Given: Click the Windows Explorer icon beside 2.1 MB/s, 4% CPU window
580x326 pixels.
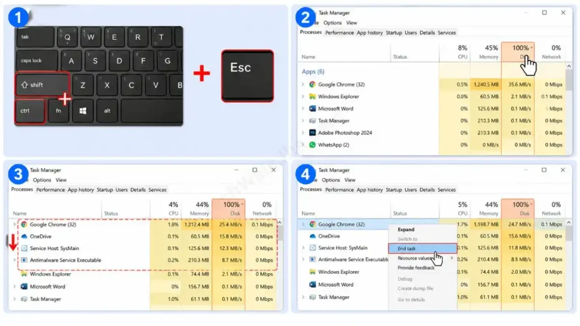Looking at the screenshot, I should click(24, 274).
